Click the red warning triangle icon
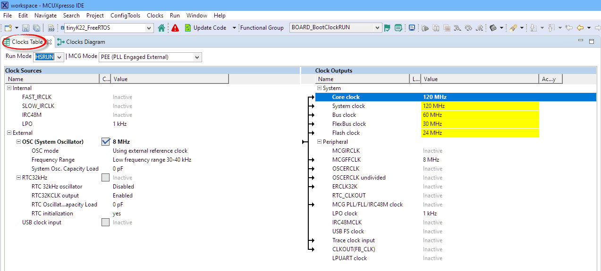The width and height of the screenshot is (601, 271). pyautogui.click(x=175, y=28)
